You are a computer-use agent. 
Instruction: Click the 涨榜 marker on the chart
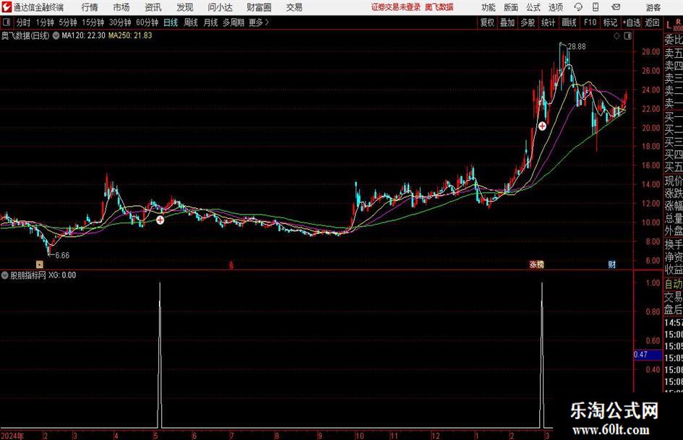pyautogui.click(x=536, y=264)
